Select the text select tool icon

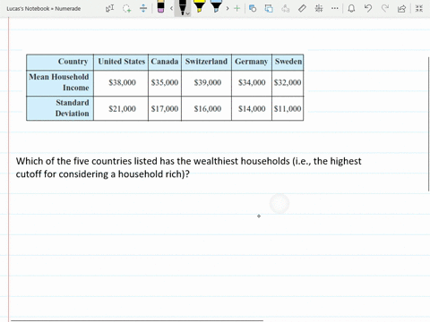(x=109, y=8)
